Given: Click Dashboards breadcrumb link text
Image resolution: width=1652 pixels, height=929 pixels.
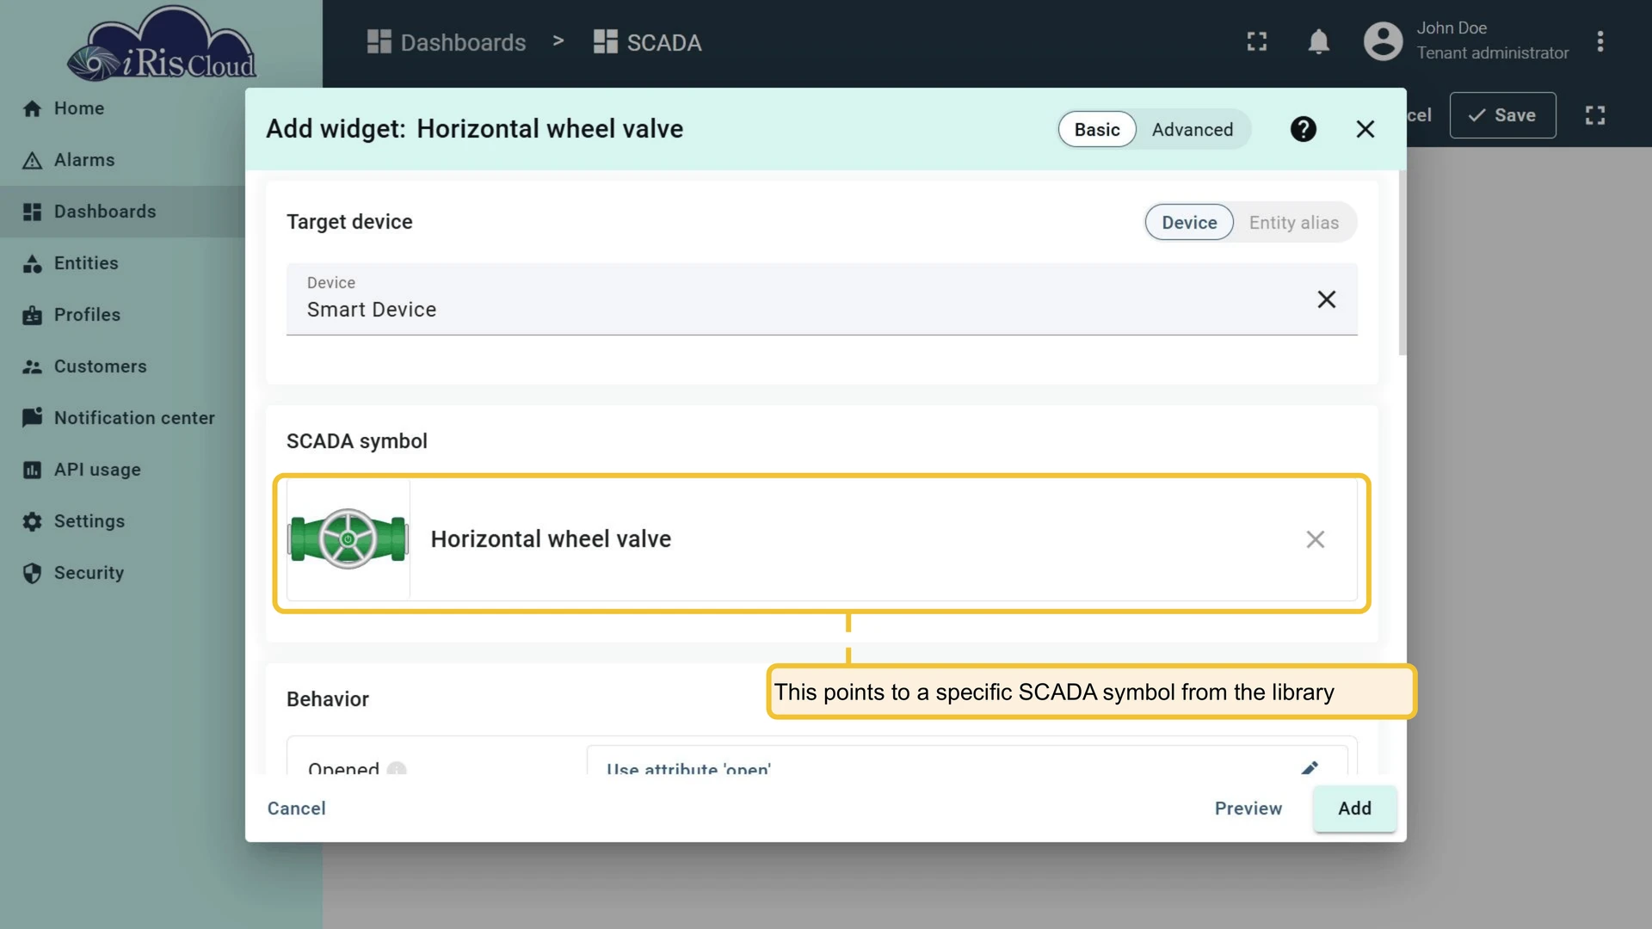Looking at the screenshot, I should pyautogui.click(x=463, y=42).
